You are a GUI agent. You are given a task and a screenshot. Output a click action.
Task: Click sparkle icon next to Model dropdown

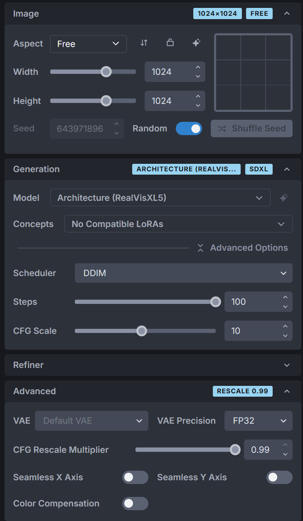pyautogui.click(x=284, y=198)
